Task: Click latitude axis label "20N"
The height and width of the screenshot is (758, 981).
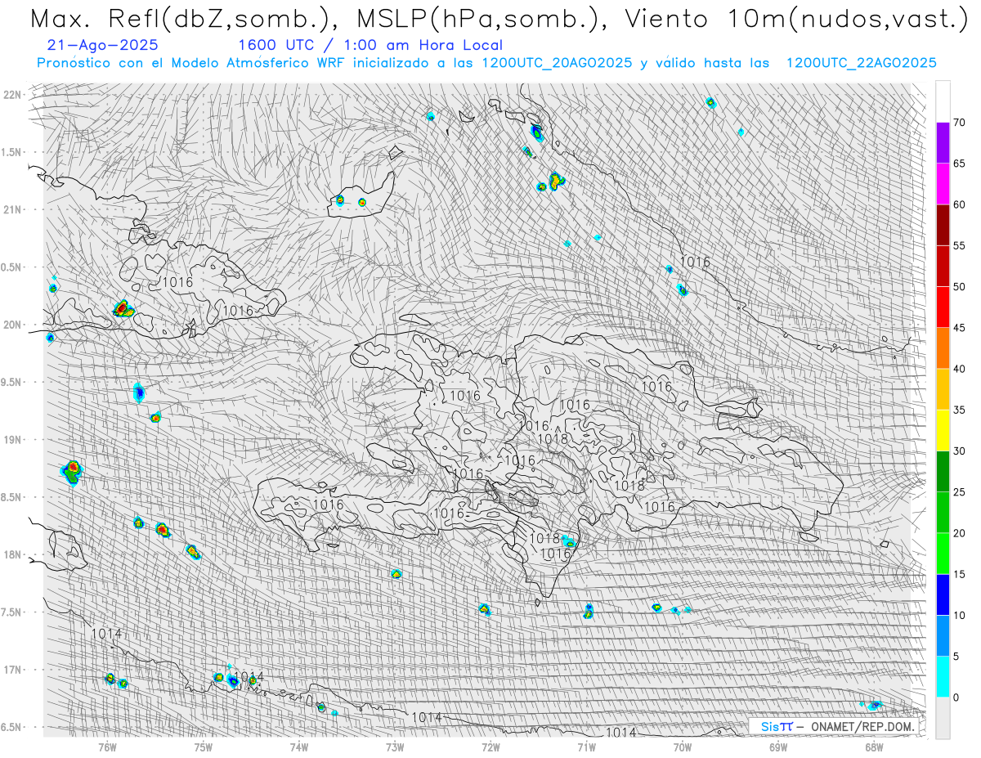Action: 11,325
